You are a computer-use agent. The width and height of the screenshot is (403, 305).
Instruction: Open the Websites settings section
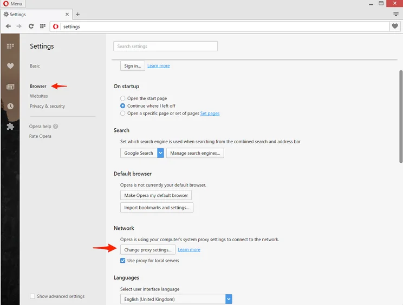(39, 96)
